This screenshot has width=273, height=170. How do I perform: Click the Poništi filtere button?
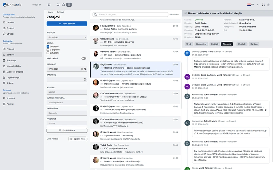click(67, 130)
